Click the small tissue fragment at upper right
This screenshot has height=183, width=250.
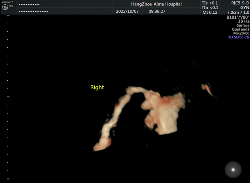click(x=207, y=89)
